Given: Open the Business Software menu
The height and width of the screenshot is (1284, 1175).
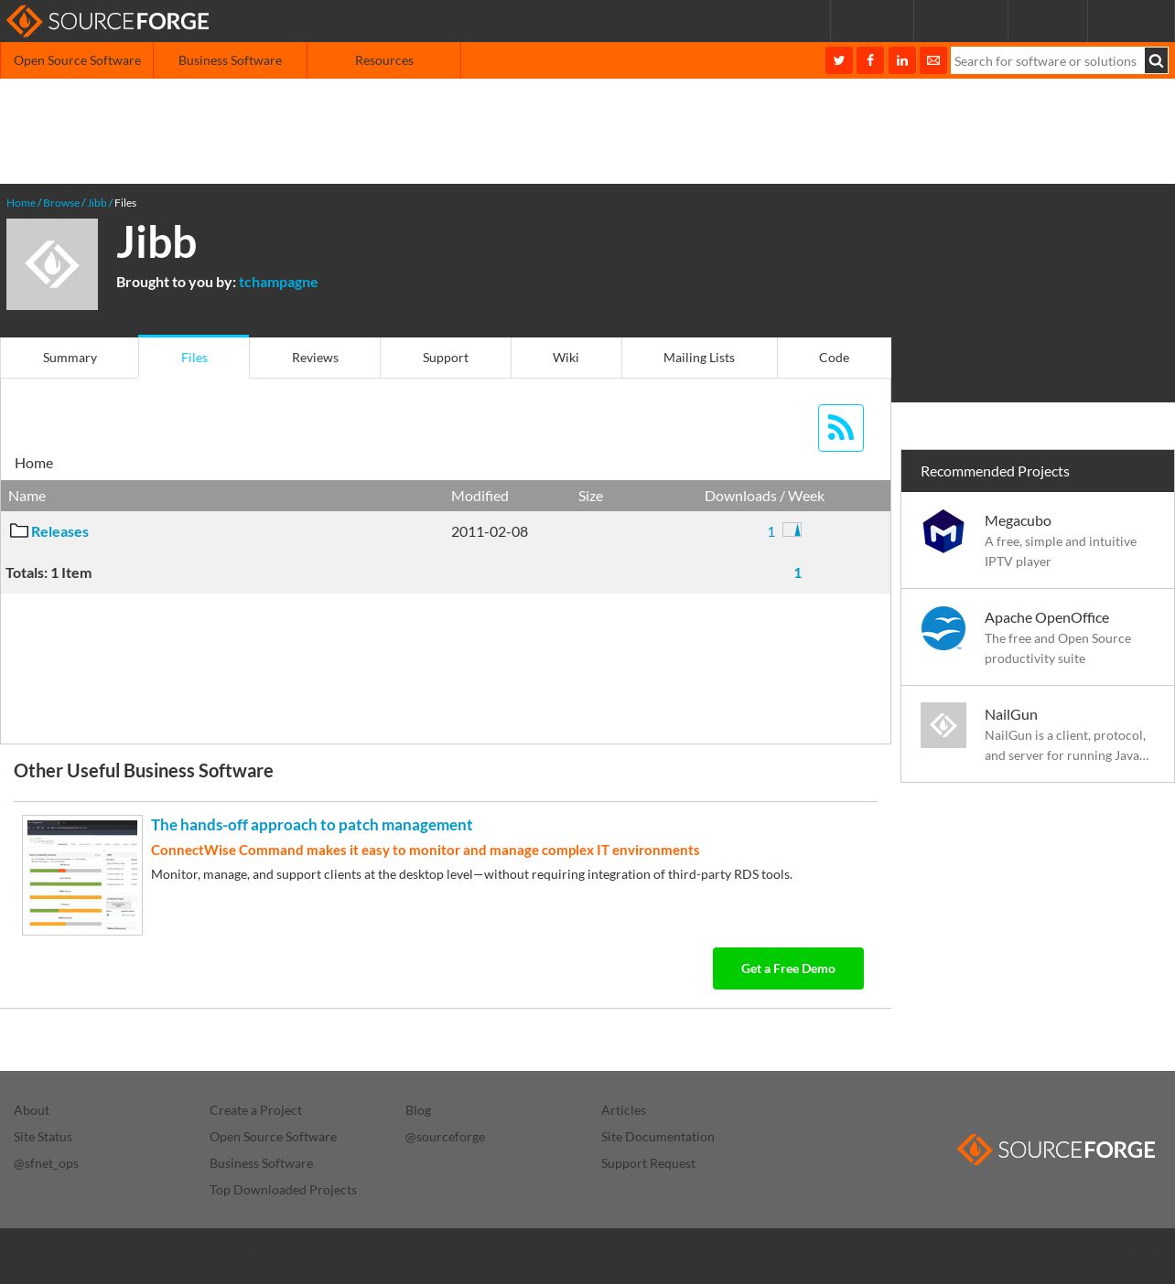Looking at the screenshot, I should tap(230, 60).
